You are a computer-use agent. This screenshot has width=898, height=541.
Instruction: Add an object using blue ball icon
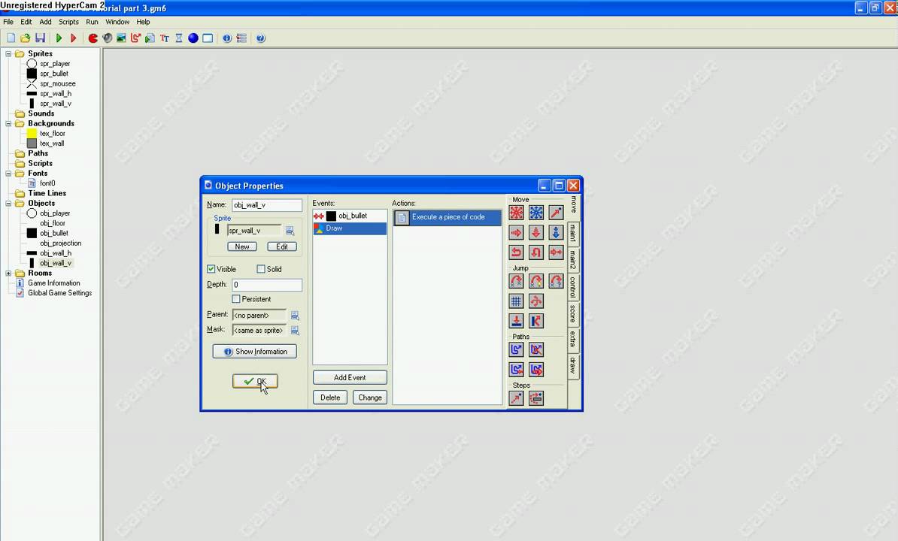pyautogui.click(x=193, y=38)
